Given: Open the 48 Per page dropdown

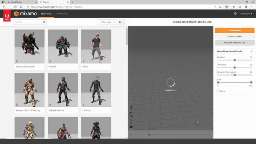Looking at the screenshot, I should point(107,22).
